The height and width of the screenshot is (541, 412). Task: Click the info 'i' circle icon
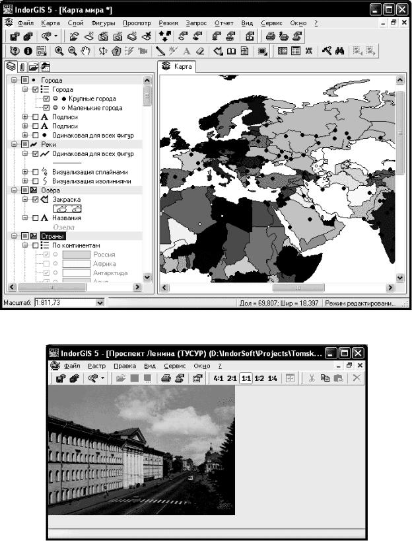coord(28,51)
